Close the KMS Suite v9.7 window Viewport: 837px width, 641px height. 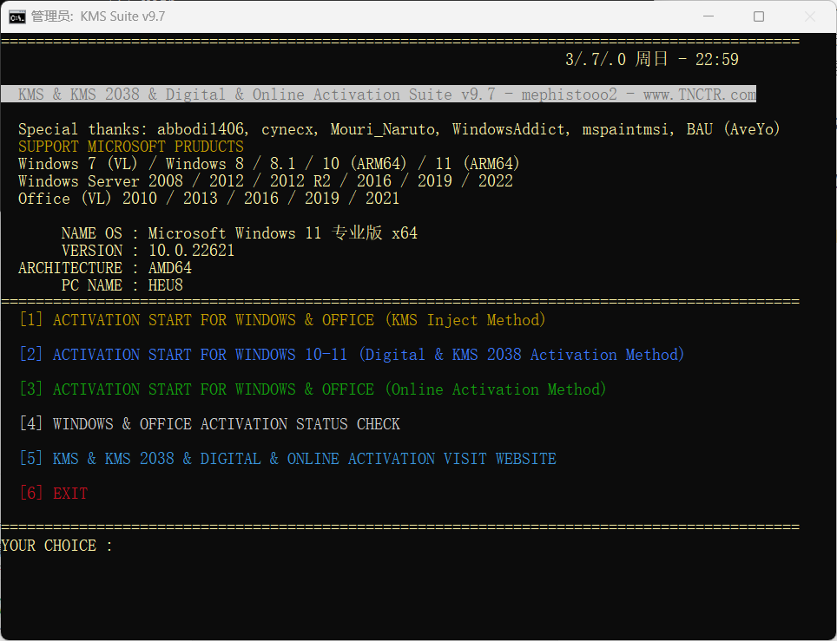(x=809, y=16)
